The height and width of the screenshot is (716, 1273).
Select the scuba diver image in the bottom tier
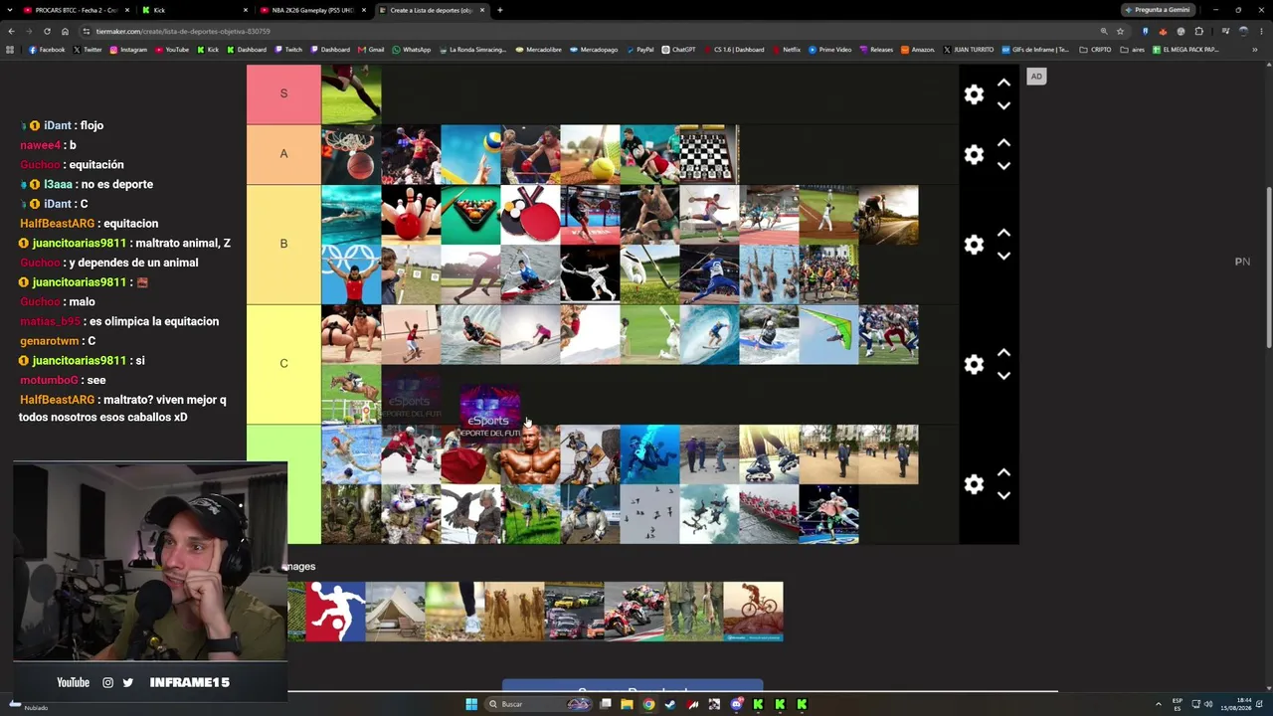pyautogui.click(x=649, y=454)
